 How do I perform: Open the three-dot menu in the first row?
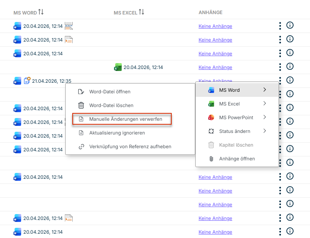pos(280,26)
